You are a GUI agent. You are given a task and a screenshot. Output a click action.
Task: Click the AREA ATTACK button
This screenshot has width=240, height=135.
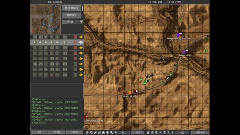(x=71, y=8)
